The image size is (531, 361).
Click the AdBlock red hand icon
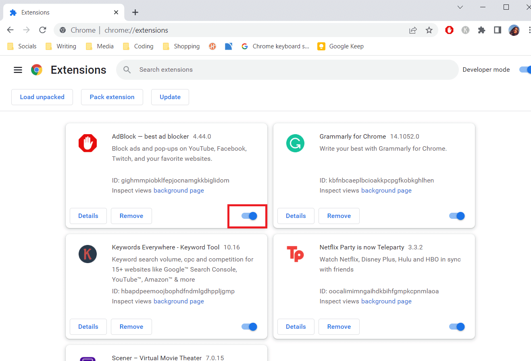pos(88,143)
